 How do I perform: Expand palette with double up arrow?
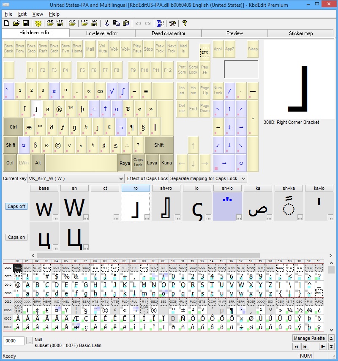coord(331,338)
